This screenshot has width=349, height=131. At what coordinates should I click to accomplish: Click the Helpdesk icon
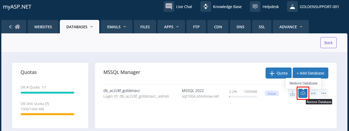(x=255, y=6)
